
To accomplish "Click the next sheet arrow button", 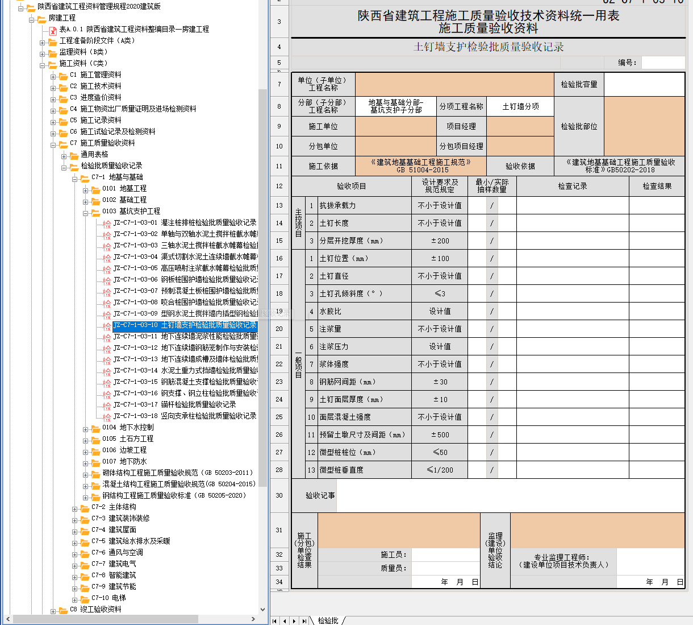I will coord(294,621).
